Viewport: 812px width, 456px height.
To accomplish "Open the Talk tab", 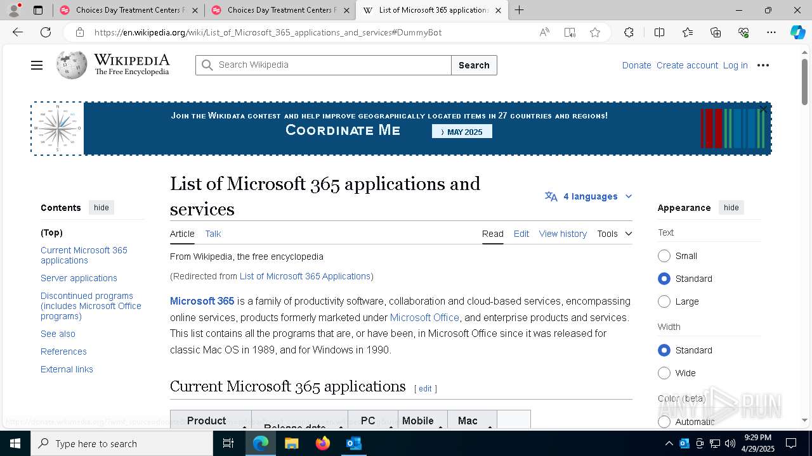I will coord(213,234).
